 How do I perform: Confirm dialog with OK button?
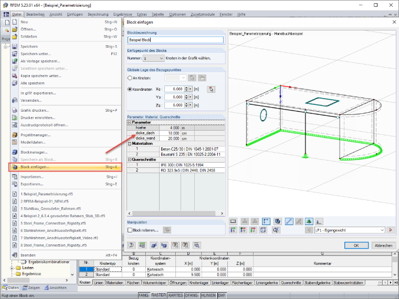point(356,245)
